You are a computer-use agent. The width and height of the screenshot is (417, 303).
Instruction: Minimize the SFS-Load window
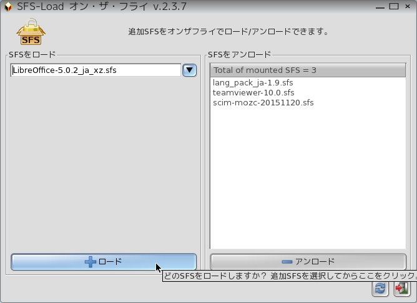380,7
